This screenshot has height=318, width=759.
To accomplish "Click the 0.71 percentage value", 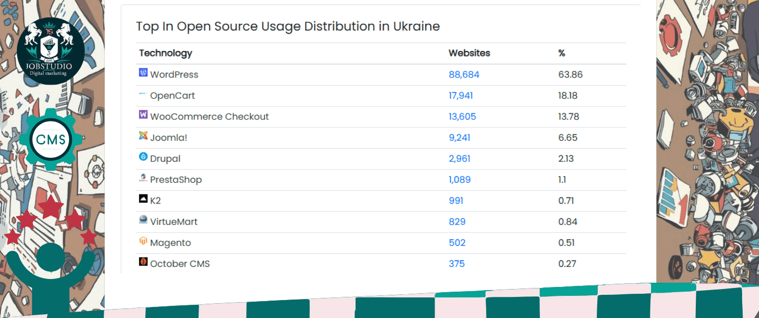I will (x=566, y=201).
